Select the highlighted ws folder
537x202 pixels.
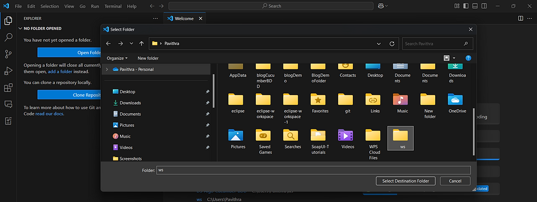pyautogui.click(x=401, y=138)
